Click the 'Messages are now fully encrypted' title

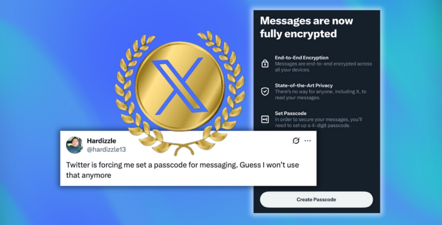click(x=307, y=27)
